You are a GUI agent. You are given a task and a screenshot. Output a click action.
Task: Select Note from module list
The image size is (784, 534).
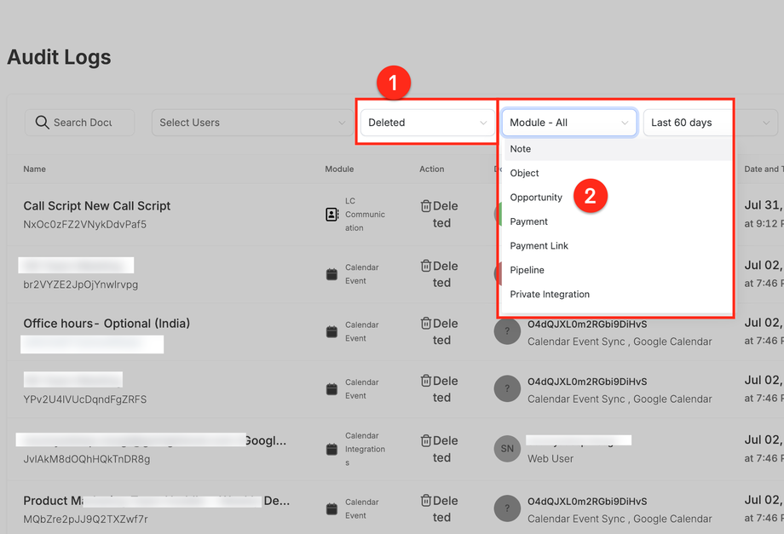(521, 149)
